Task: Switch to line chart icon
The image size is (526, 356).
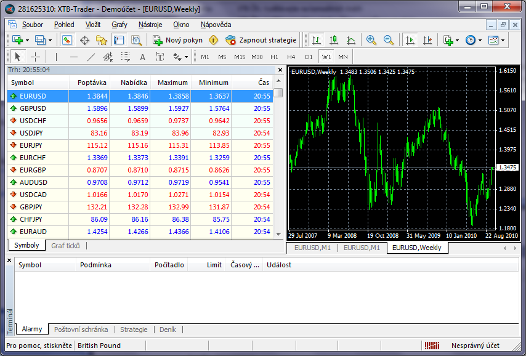Action: click(x=351, y=40)
